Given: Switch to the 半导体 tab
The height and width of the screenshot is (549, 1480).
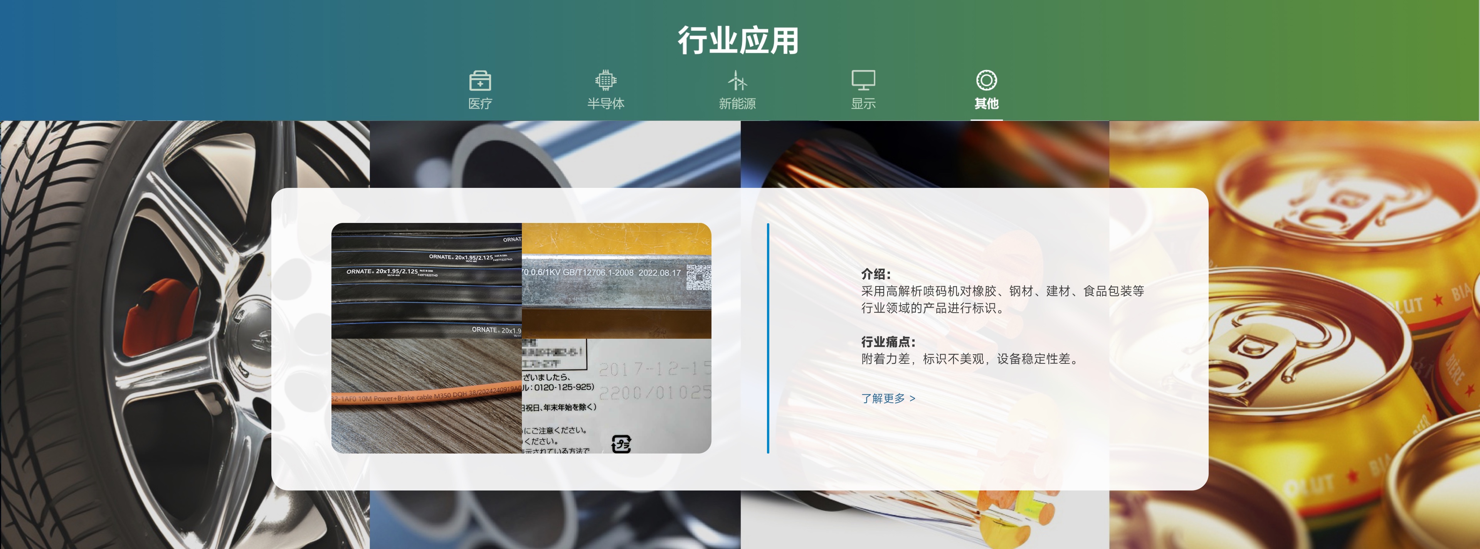Looking at the screenshot, I should 605,103.
